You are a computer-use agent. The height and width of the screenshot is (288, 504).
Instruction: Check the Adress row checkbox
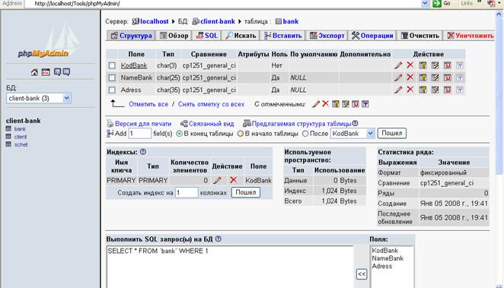[x=112, y=90]
